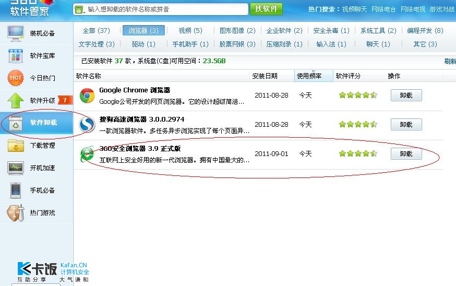This screenshot has width=456, height=286.
Task: Click the 360安全浏览器 3.9 正式版 title
Action: pyautogui.click(x=140, y=149)
